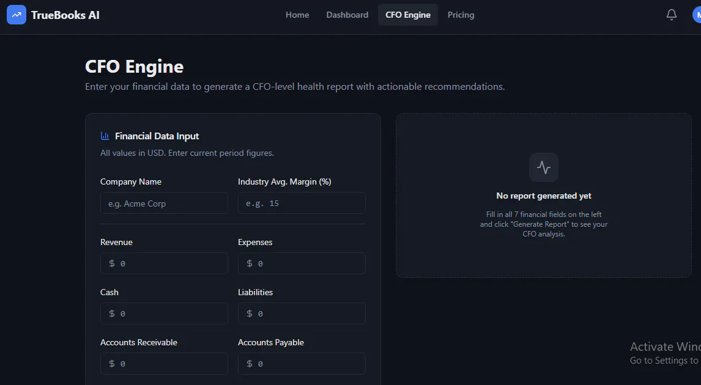Focus the Accounts Receivable field

tap(164, 364)
